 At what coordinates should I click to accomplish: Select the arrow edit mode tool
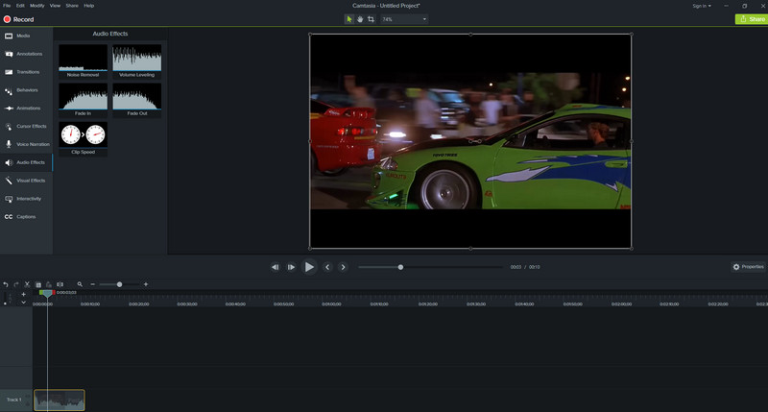(349, 19)
